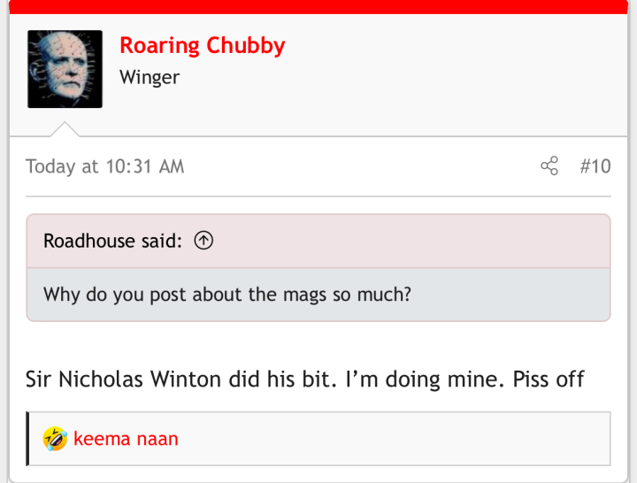Screen dimensions: 637x483
Task: Open the #10 post permalink
Action: pyautogui.click(x=595, y=166)
